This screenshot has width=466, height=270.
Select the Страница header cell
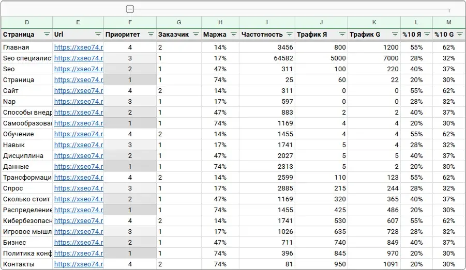click(x=27, y=35)
